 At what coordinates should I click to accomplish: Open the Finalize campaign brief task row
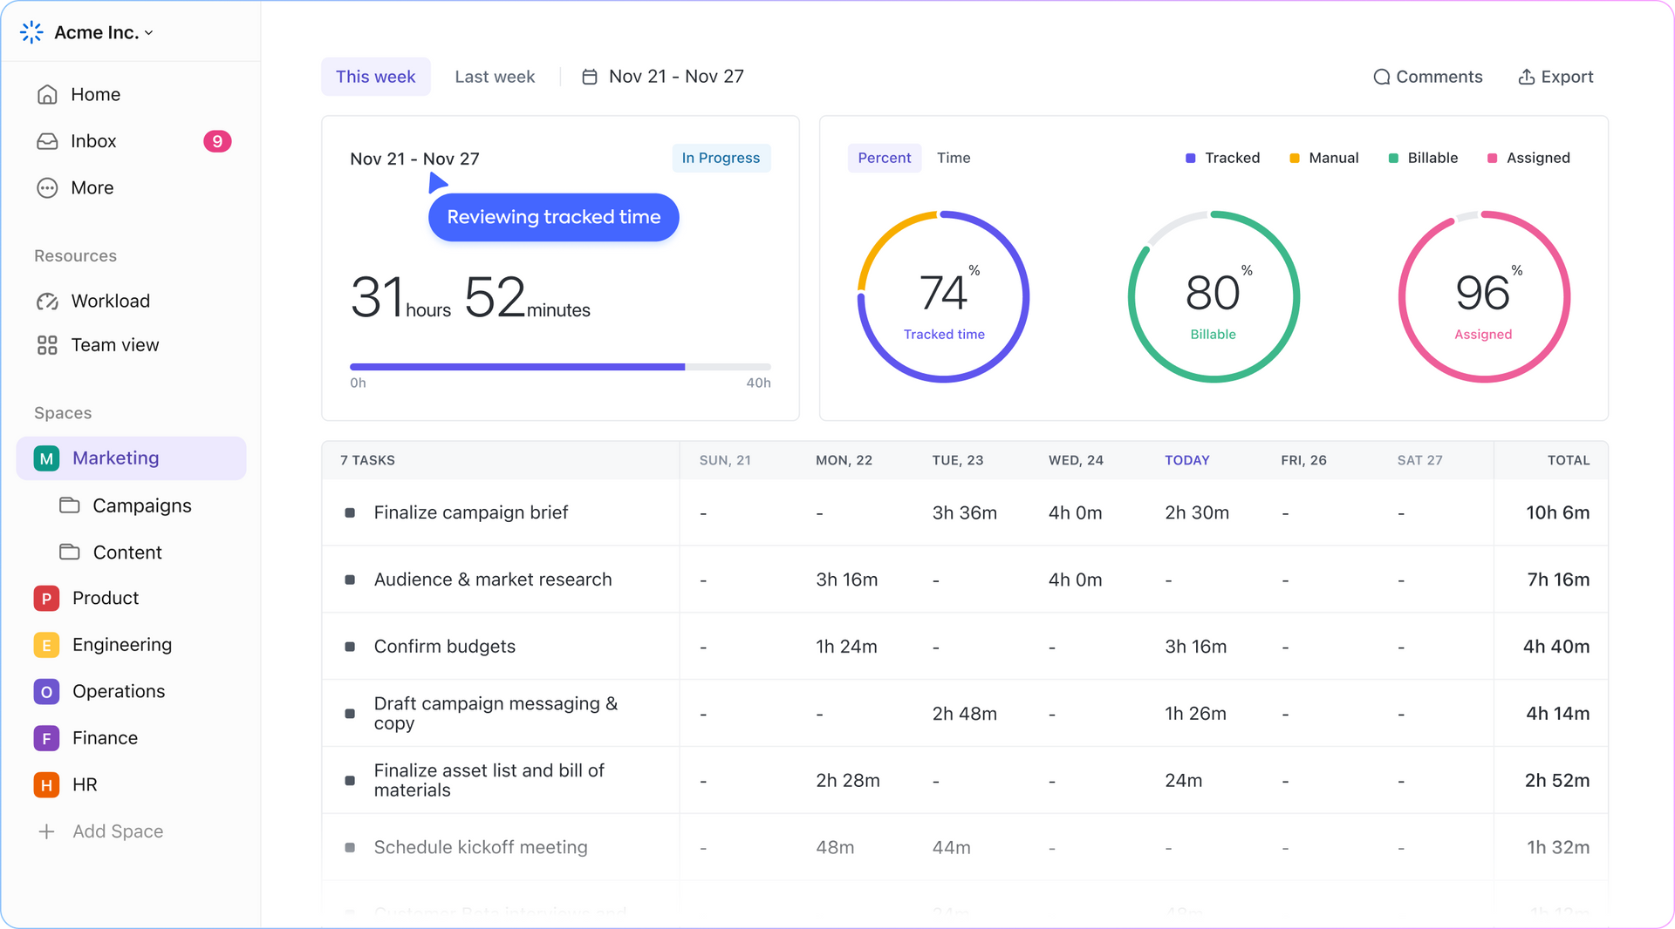coord(470,512)
